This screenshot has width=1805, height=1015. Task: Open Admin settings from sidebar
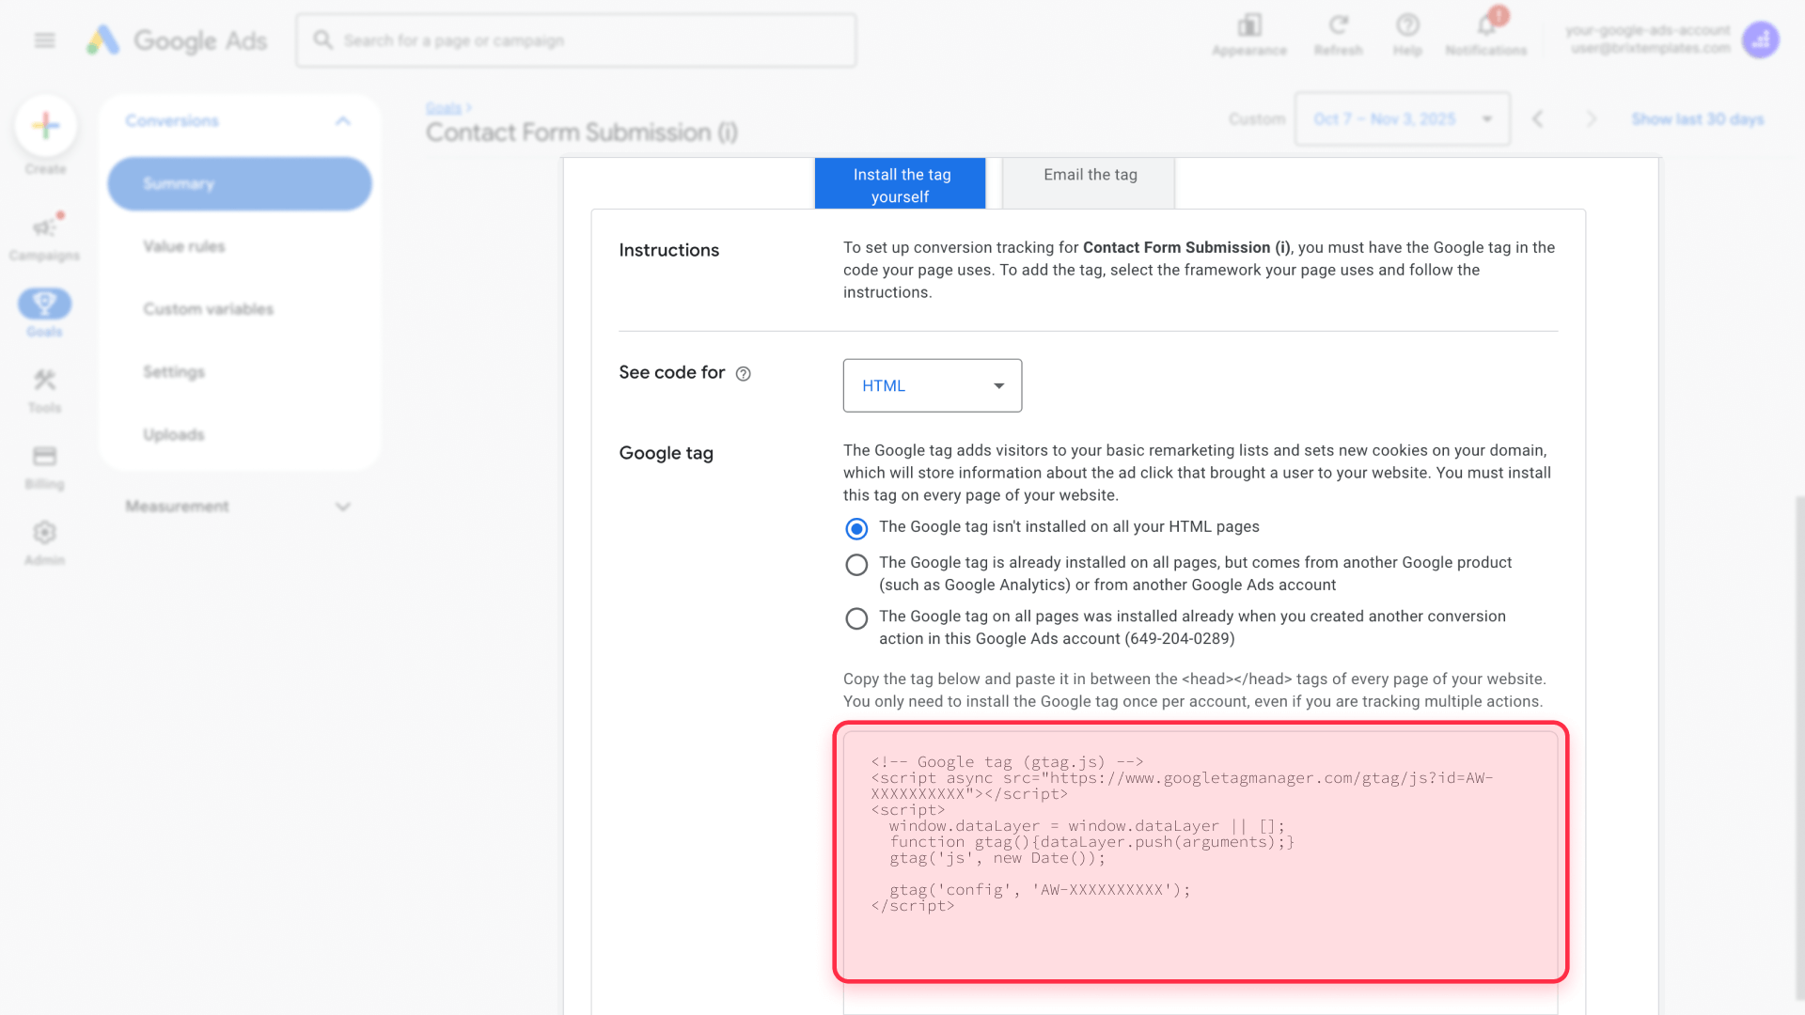(x=44, y=540)
